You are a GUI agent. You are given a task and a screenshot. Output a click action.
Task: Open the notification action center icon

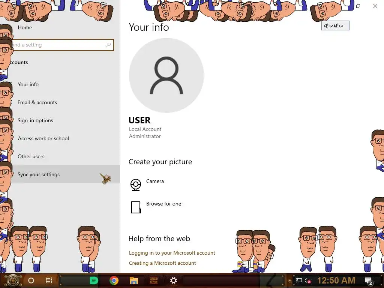coord(369,281)
